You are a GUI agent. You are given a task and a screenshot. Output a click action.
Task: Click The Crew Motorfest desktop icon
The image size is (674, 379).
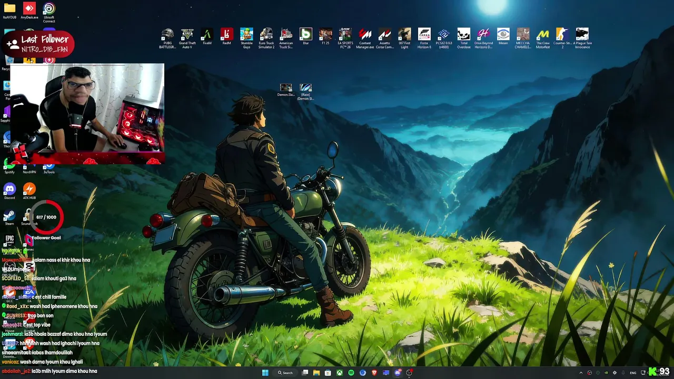543,38
